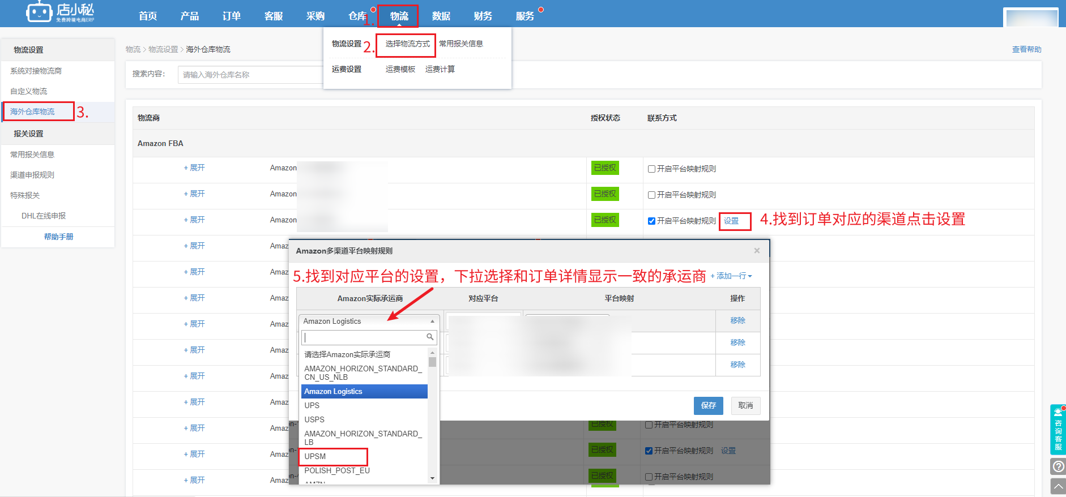Select 系统对接物流商 in sidebar
This screenshot has width=1066, height=497.
[36, 71]
